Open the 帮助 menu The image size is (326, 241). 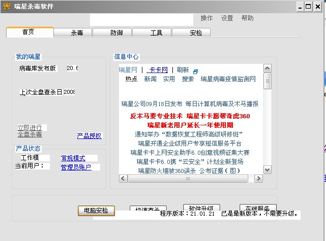247,18
